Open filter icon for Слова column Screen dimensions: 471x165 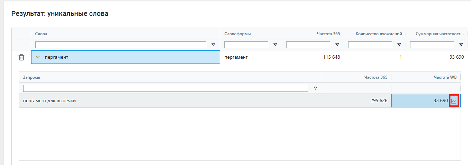click(213, 45)
